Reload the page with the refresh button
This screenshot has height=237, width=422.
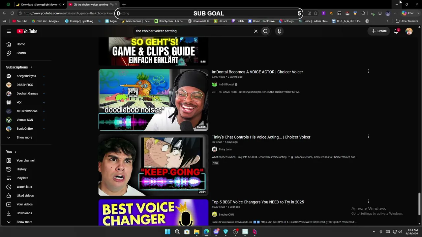pyautogui.click(x=12, y=13)
